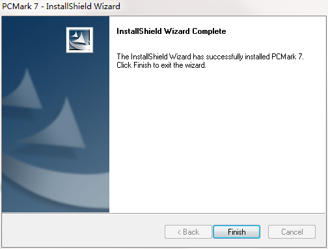Select the InstallShield Wizard Complete heading
The height and width of the screenshot is (249, 328).
171,31
